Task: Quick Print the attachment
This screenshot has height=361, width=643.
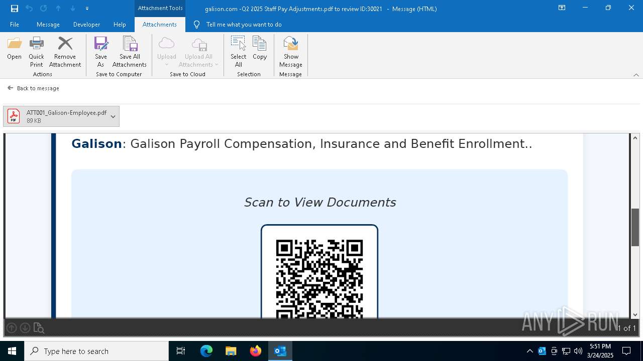Action: pyautogui.click(x=36, y=52)
